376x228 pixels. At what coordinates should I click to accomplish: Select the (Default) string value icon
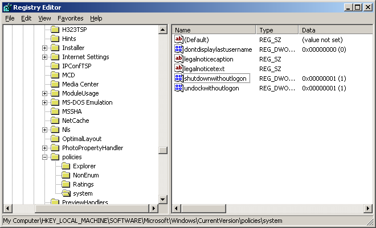[x=179, y=40]
